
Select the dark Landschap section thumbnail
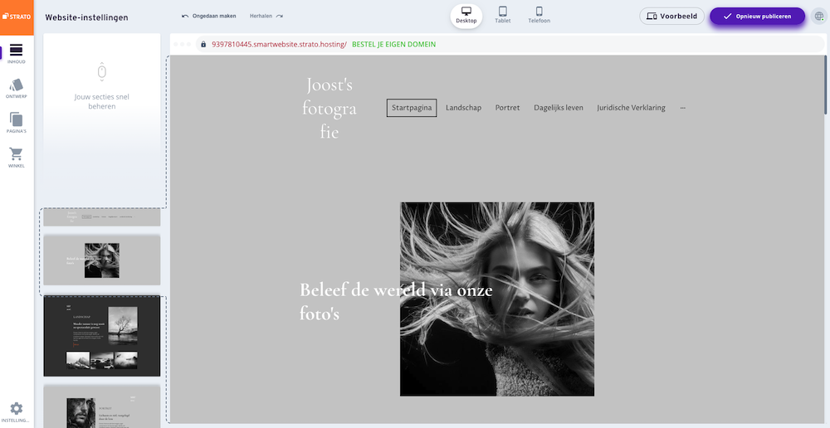[x=101, y=336]
